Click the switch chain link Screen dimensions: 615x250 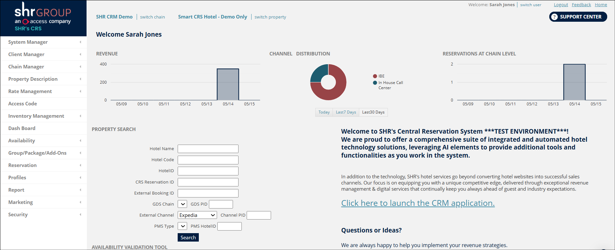[152, 17]
